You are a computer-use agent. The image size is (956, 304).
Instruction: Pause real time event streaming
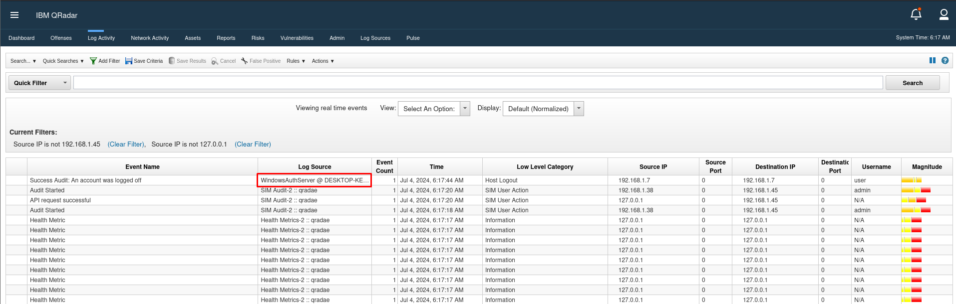(x=932, y=60)
